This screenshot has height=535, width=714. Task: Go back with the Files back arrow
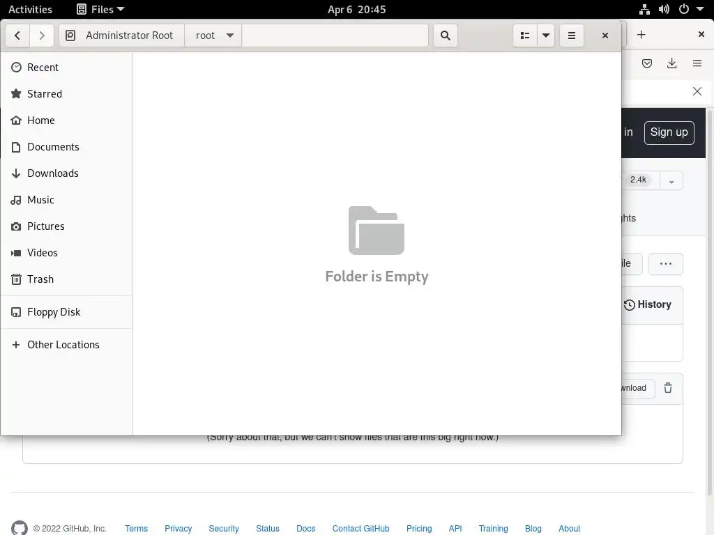[x=17, y=36]
